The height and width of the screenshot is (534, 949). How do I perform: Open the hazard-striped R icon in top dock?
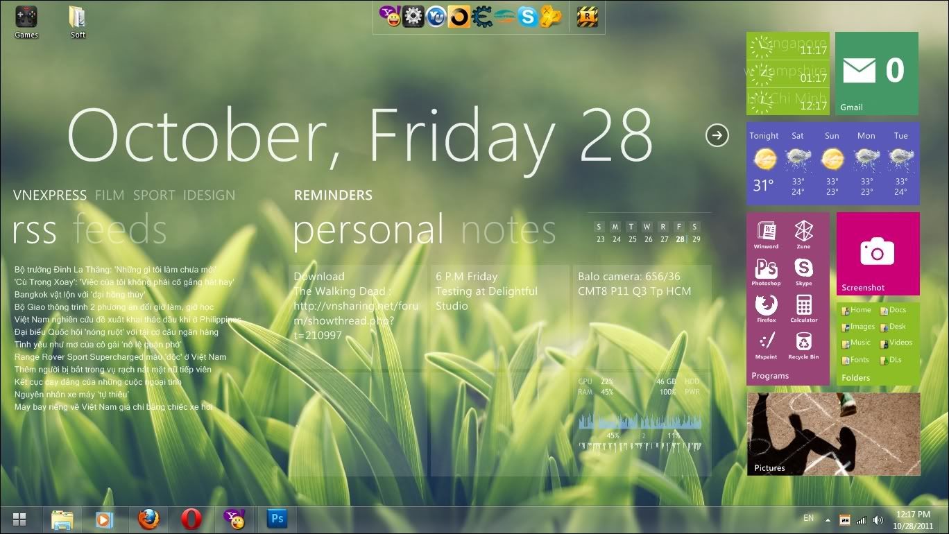coord(588,16)
